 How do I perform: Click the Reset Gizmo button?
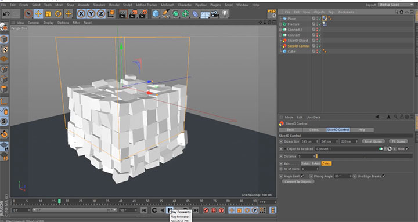tap(373, 141)
